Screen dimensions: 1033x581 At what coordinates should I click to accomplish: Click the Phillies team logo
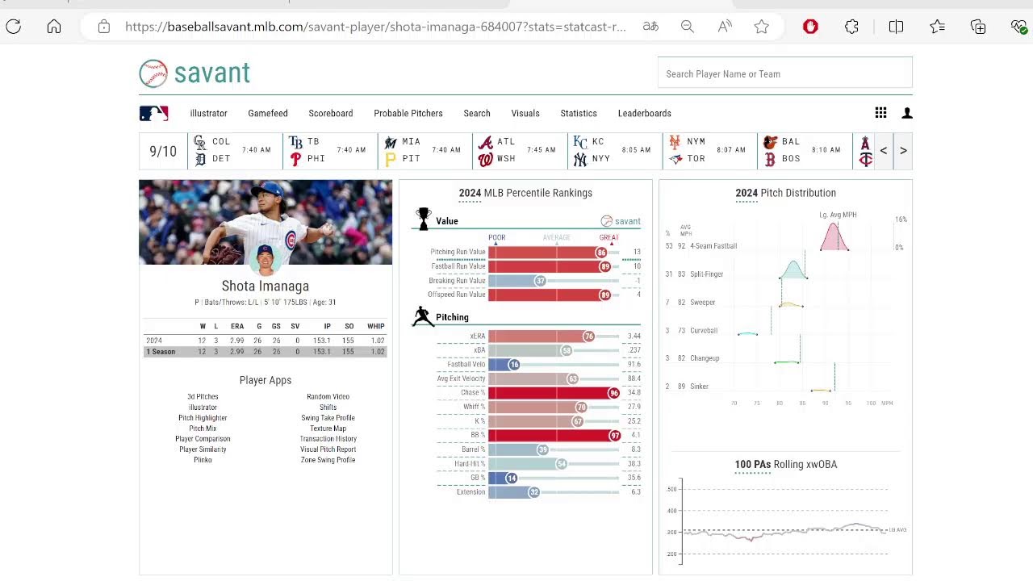(x=295, y=159)
